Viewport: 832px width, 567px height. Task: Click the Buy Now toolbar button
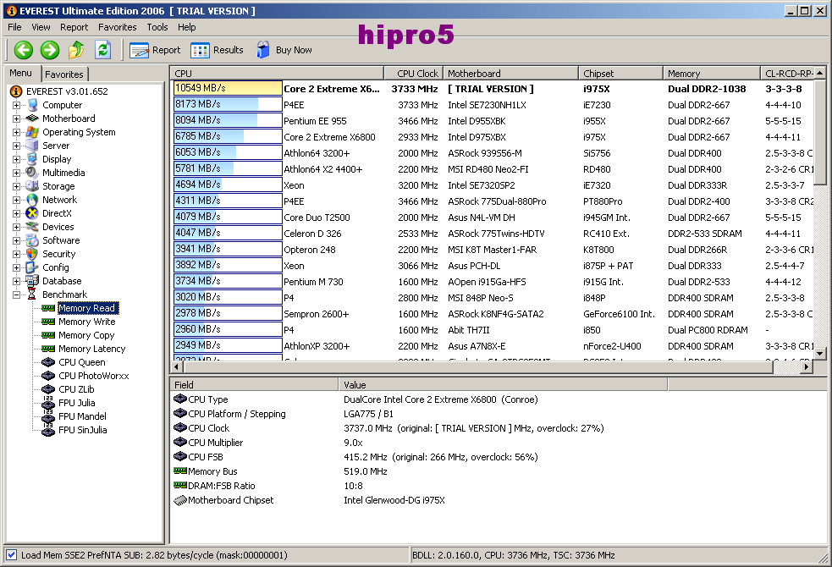[284, 50]
